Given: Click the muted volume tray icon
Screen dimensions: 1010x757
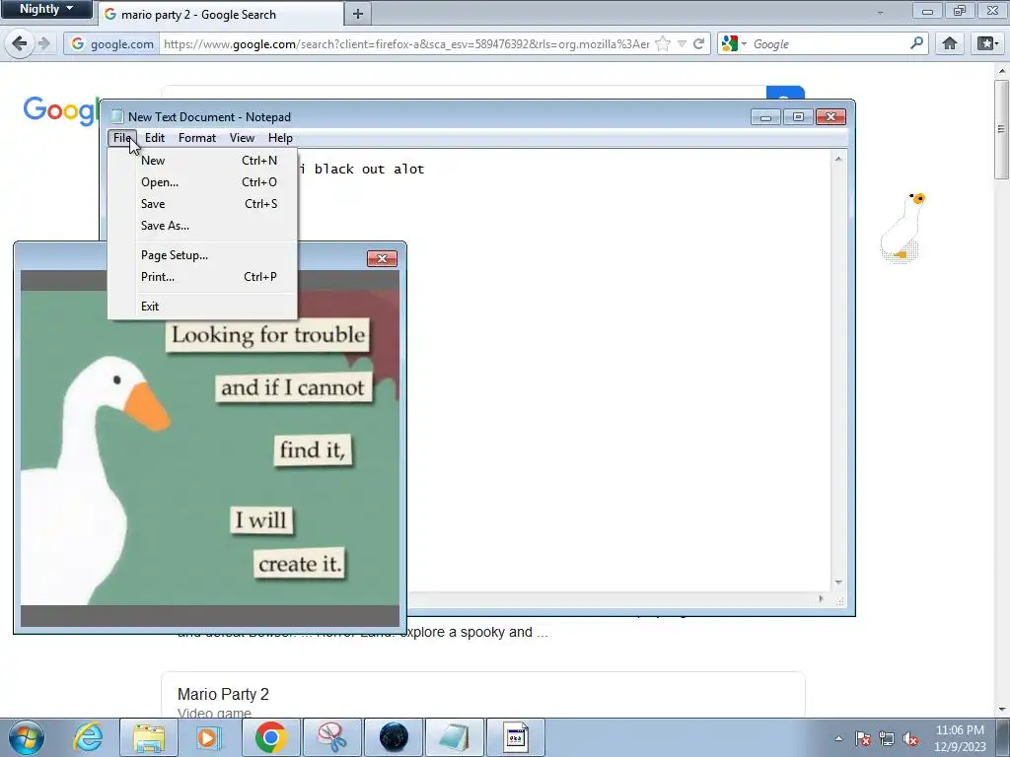Looking at the screenshot, I should tap(910, 738).
